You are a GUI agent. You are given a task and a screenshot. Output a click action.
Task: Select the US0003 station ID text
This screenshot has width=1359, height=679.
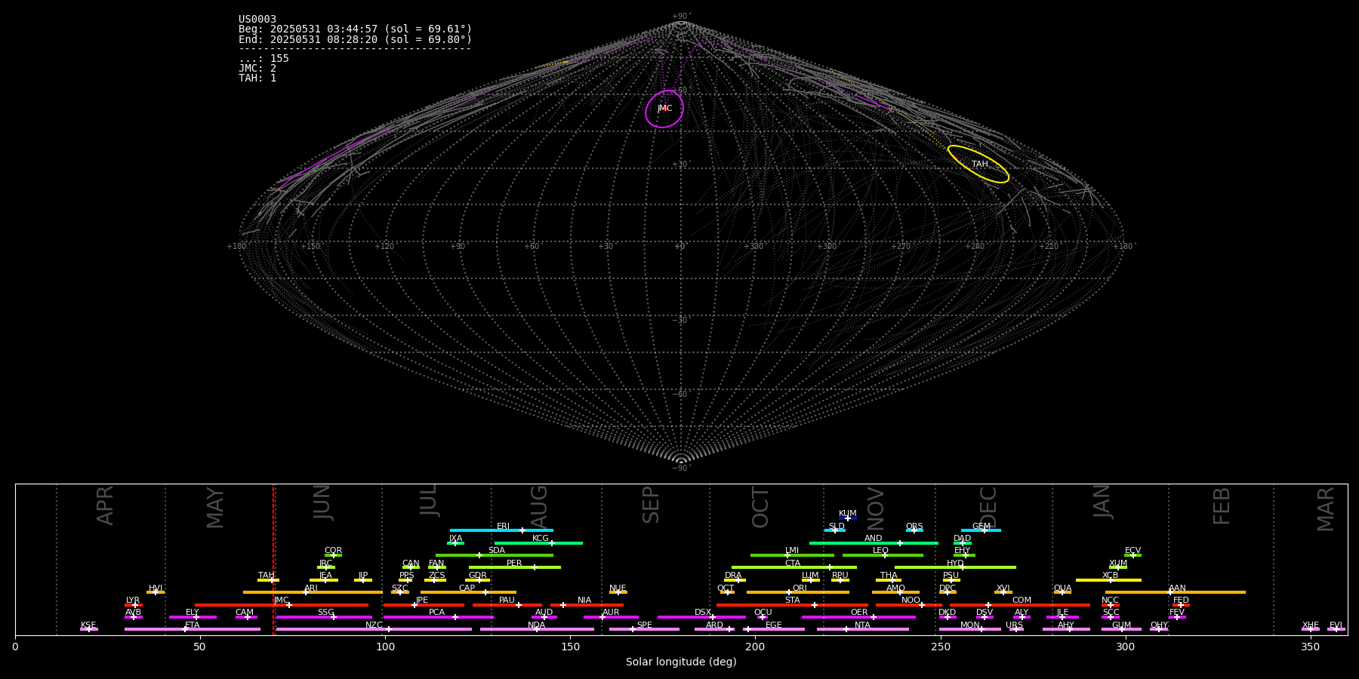point(257,19)
